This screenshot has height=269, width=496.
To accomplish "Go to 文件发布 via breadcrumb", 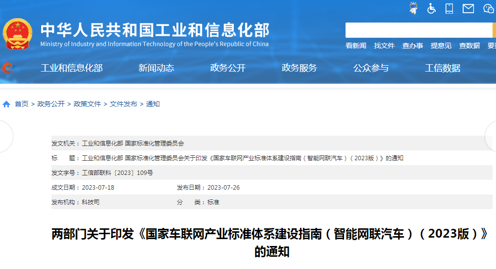I will pos(124,104).
